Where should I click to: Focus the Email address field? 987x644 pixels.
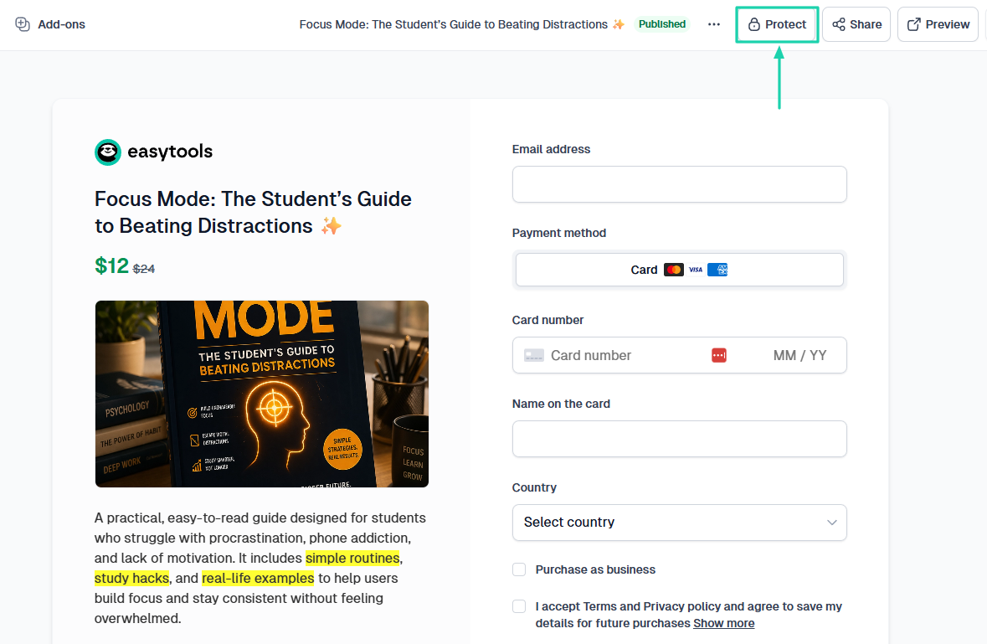[679, 184]
